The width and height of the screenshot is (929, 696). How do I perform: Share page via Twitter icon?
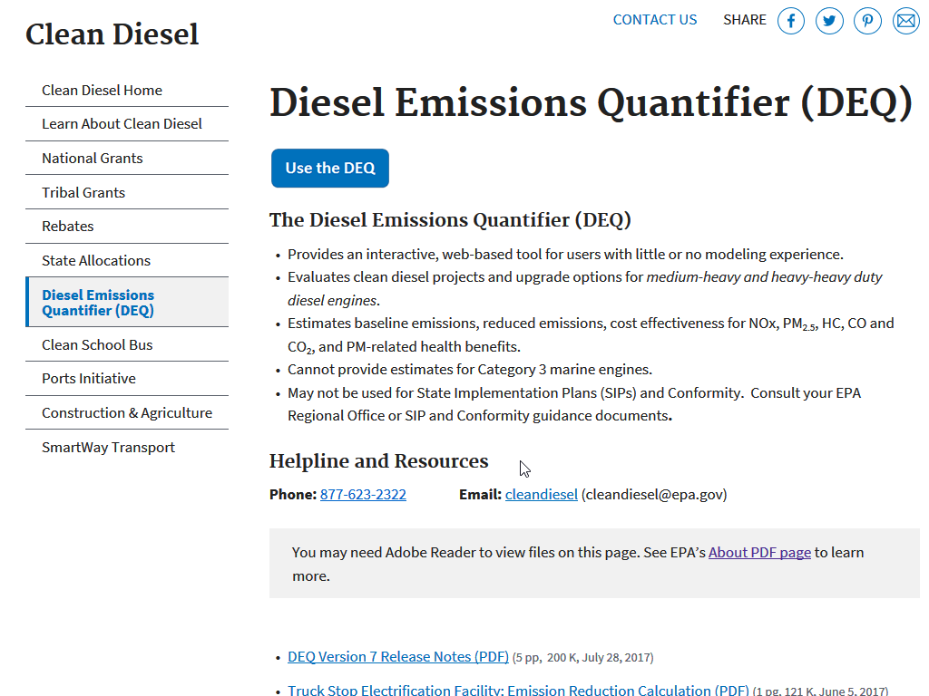829,20
